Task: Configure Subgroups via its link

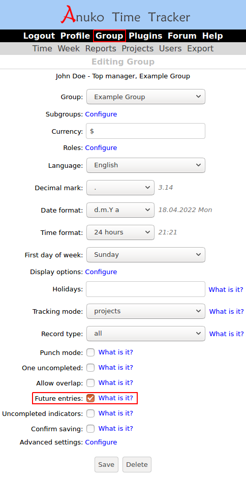Action: click(101, 114)
